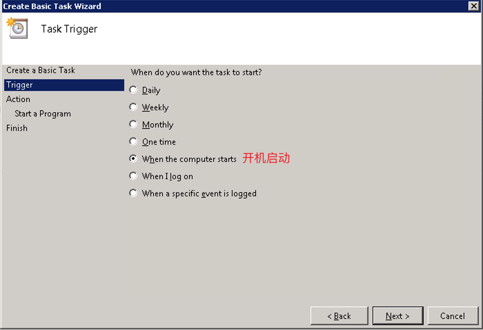Click the Back button
The height and width of the screenshot is (330, 483).
339,316
